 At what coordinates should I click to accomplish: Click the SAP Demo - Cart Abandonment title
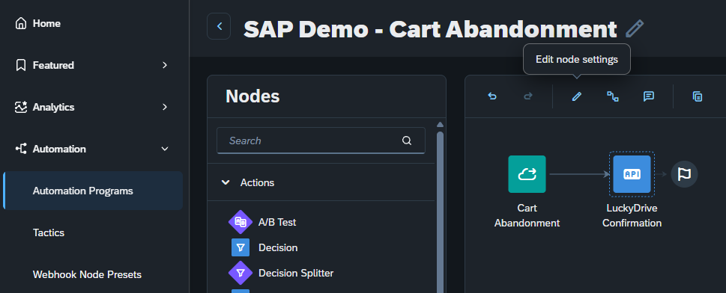(x=430, y=29)
